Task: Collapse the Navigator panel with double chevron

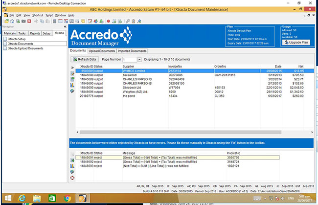Action: tap(65, 26)
